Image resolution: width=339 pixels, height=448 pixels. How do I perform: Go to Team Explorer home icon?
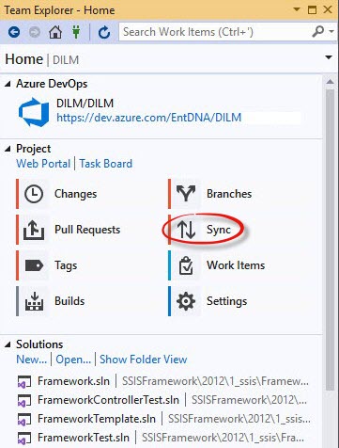point(55,32)
